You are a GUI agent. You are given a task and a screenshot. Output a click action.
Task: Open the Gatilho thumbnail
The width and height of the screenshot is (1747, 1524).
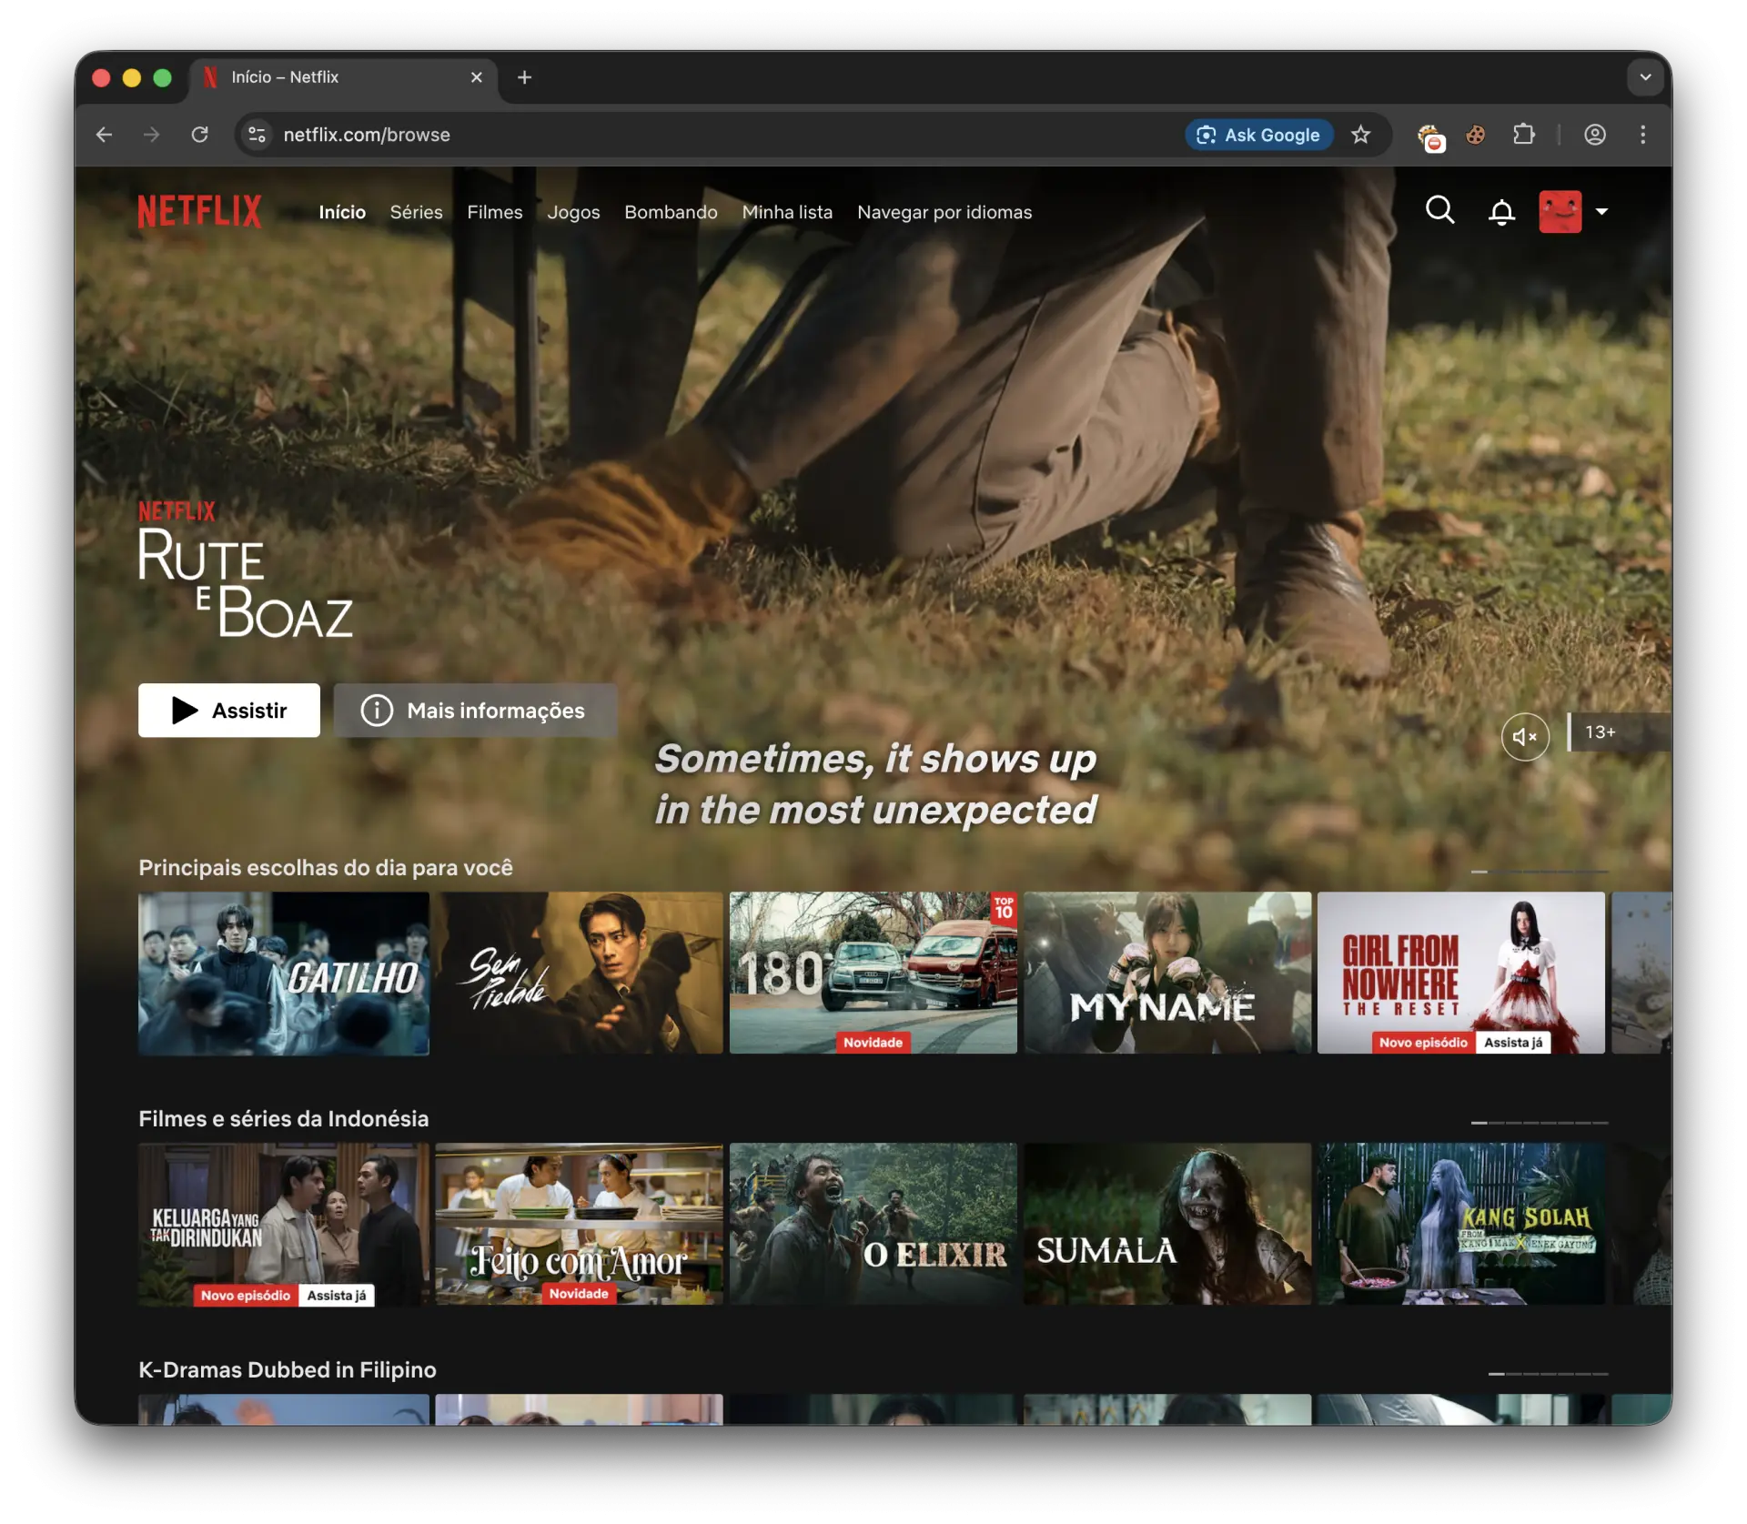click(x=284, y=973)
